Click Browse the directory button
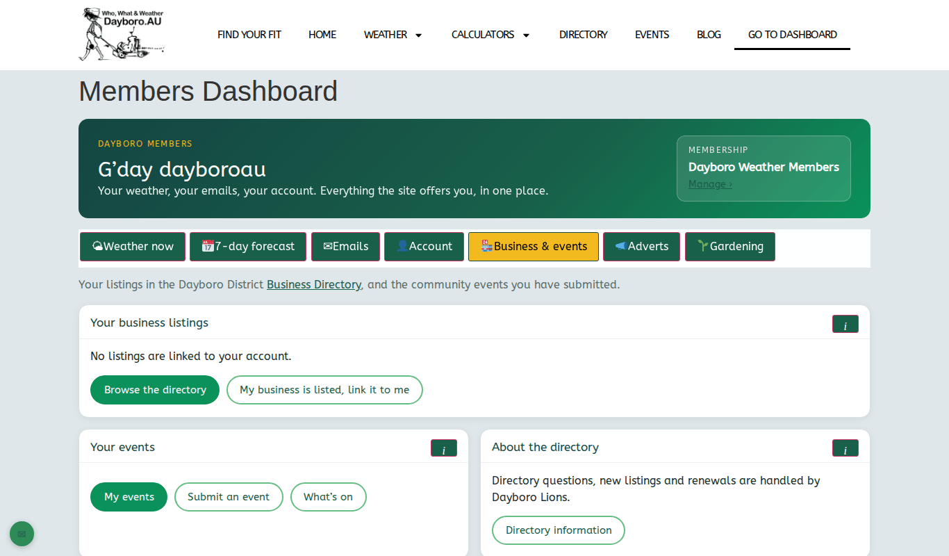Screen dimensions: 949x556 155,390
